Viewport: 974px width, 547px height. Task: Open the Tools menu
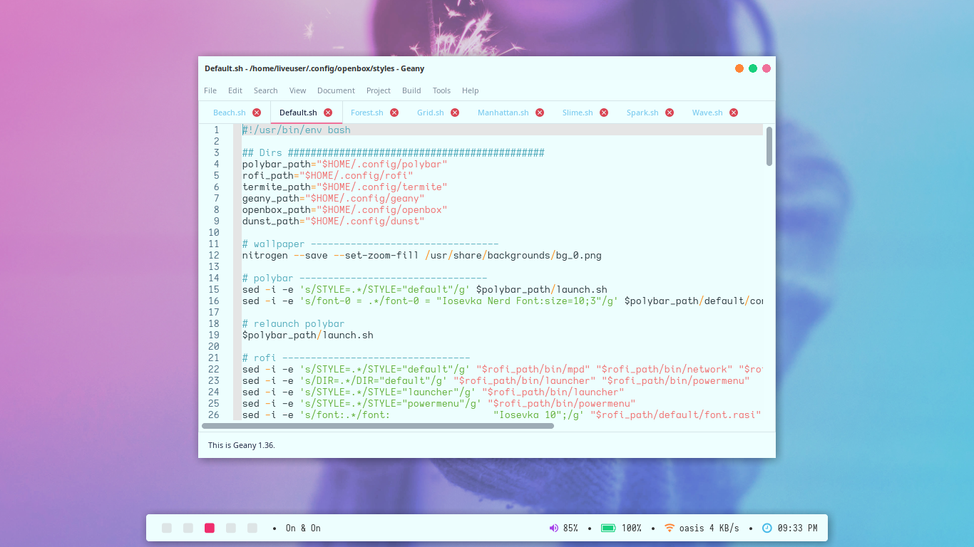pos(441,90)
